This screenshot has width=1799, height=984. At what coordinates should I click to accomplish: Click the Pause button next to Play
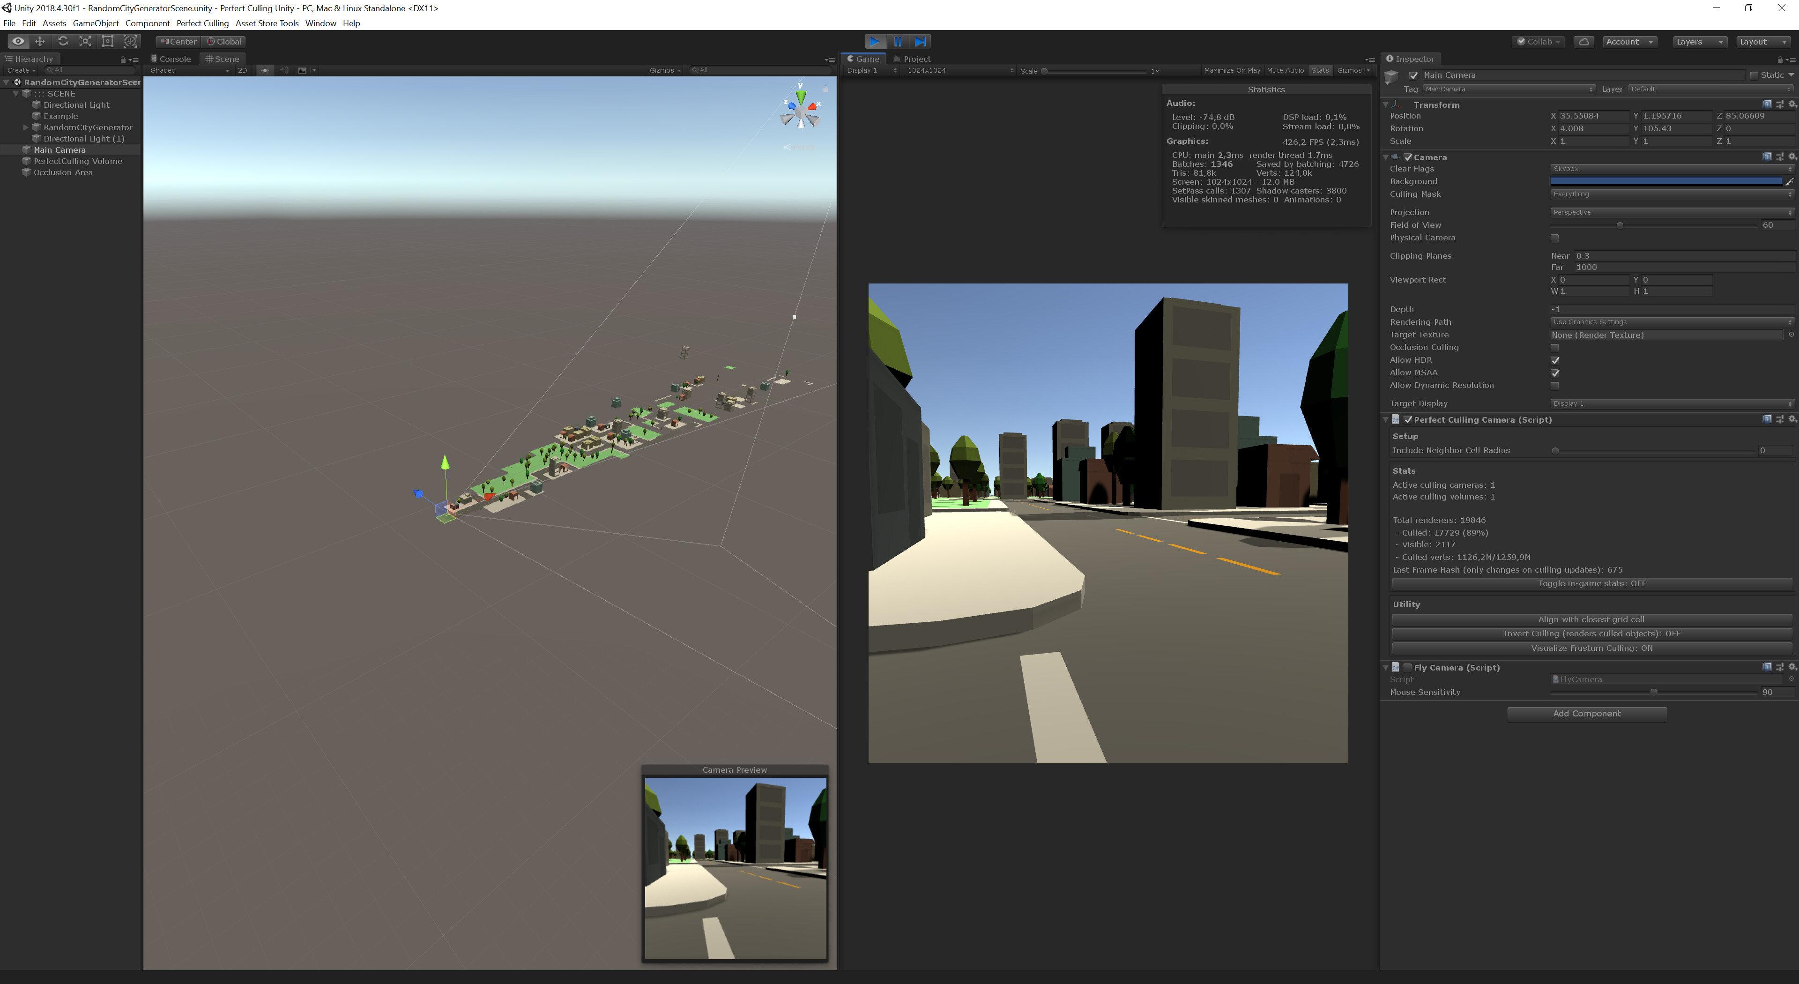[898, 41]
